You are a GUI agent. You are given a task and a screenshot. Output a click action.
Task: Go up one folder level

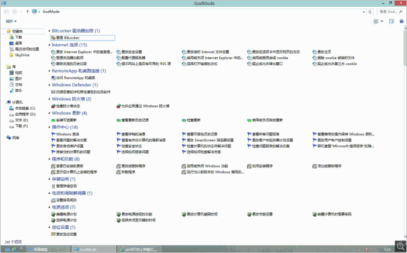coord(28,12)
